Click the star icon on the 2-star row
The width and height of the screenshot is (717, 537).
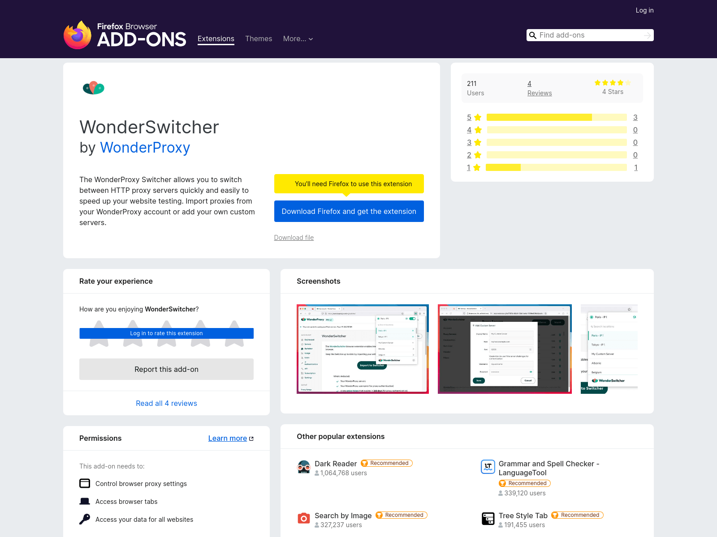[x=478, y=155]
